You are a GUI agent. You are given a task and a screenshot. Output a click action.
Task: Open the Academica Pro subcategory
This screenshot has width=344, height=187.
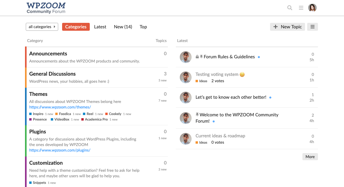[94, 120]
